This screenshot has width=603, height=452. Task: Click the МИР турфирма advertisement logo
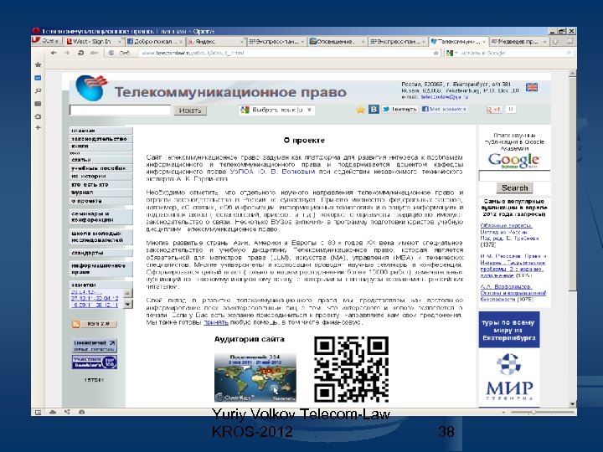tap(509, 377)
